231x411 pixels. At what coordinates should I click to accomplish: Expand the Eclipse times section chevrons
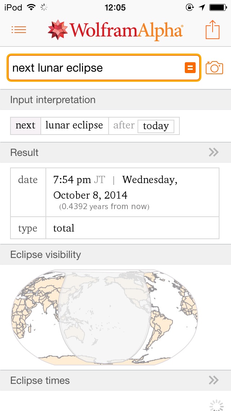(214, 380)
